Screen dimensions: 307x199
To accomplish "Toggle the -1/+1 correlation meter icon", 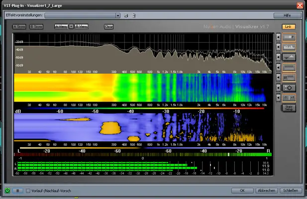I will point(289,98).
